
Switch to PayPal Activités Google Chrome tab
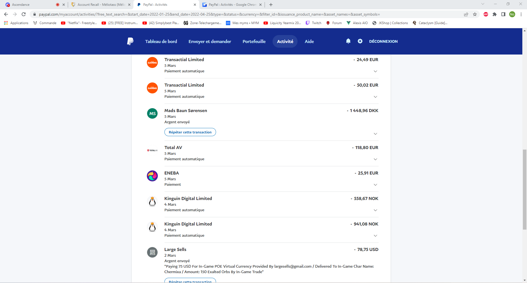tap(232, 5)
